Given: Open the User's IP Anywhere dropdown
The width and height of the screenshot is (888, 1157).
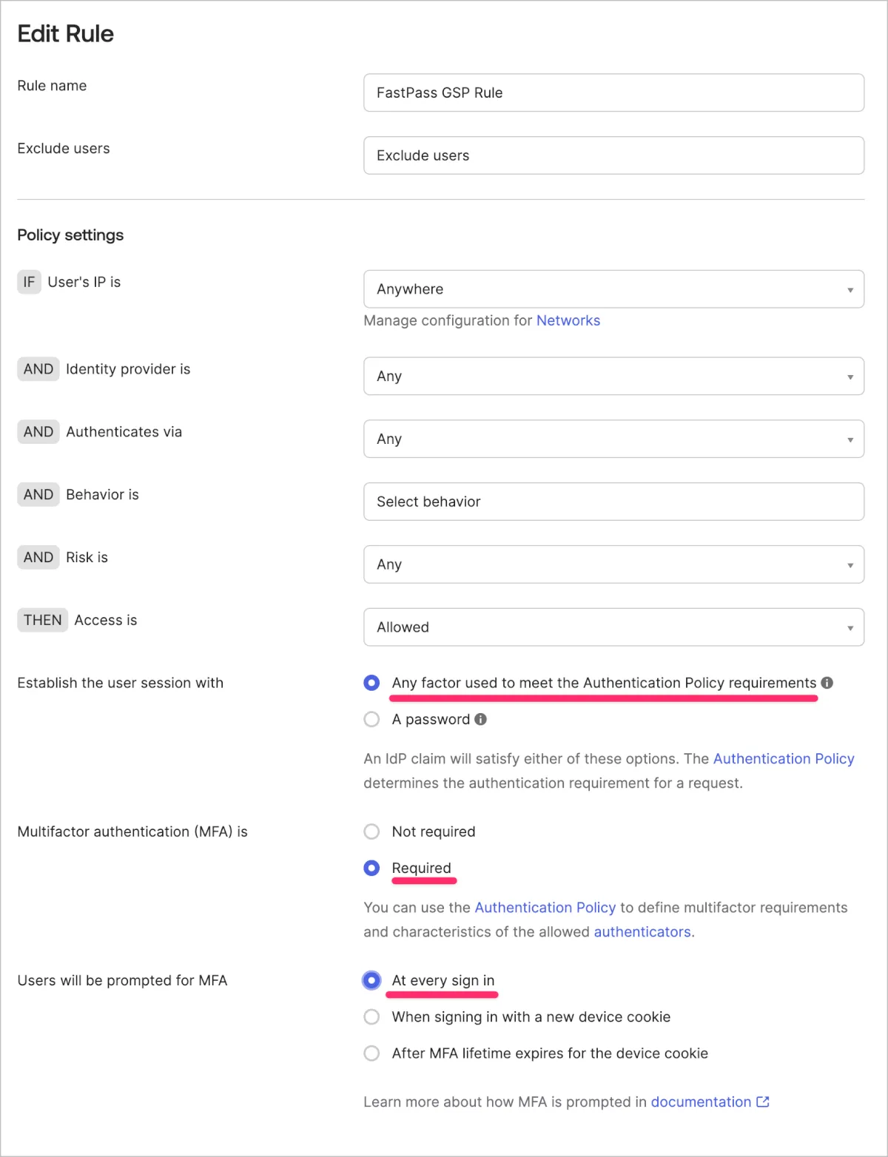Looking at the screenshot, I should coord(613,289).
